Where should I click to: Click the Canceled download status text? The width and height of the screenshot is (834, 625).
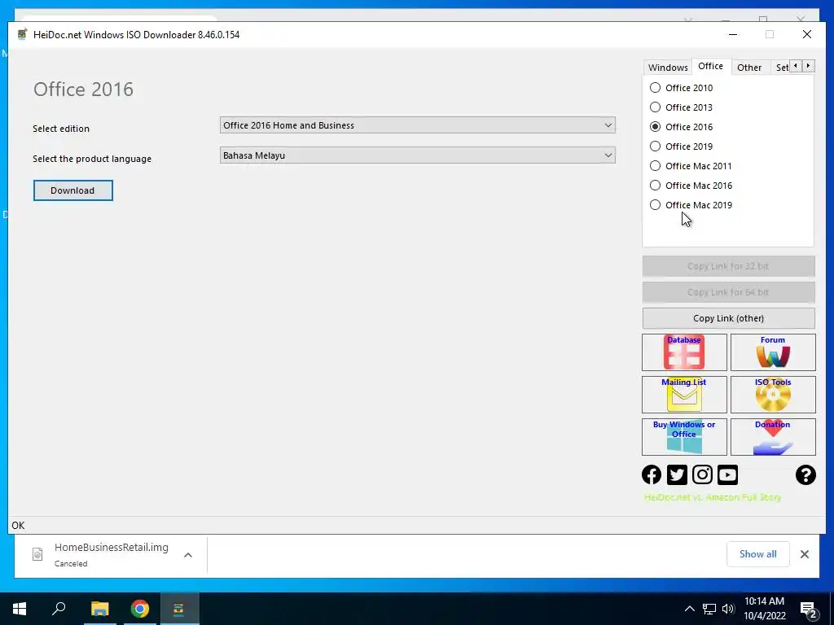[x=71, y=563]
